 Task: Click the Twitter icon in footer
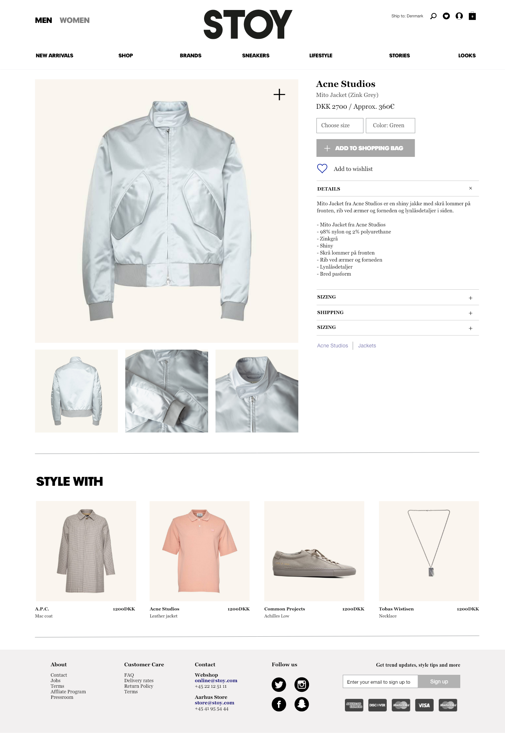click(x=279, y=684)
